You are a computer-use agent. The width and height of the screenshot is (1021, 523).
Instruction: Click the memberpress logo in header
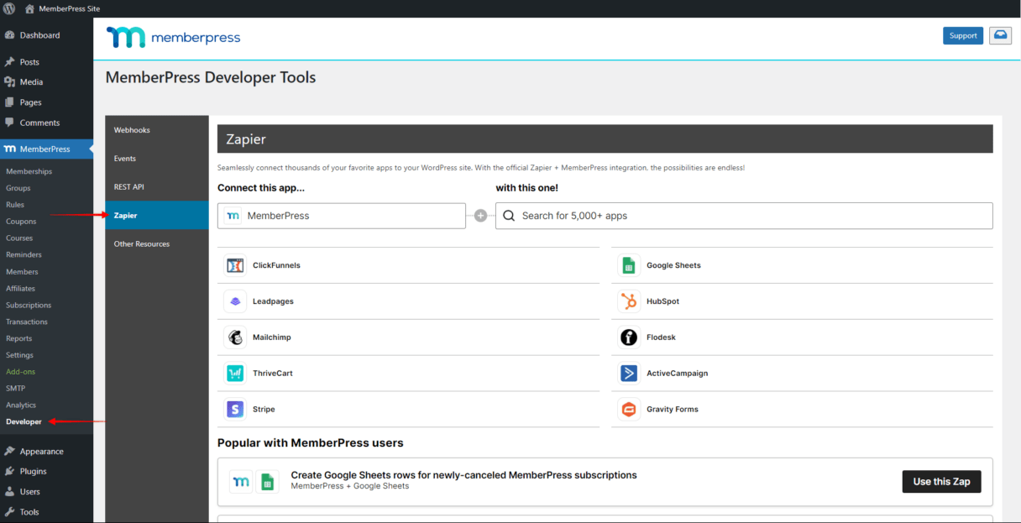coord(173,37)
